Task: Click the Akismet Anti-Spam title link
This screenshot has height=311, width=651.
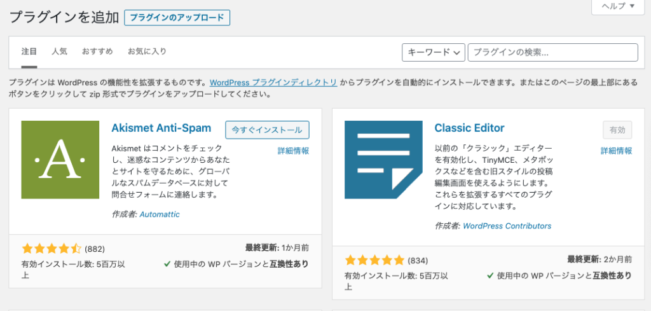Action: coord(161,128)
